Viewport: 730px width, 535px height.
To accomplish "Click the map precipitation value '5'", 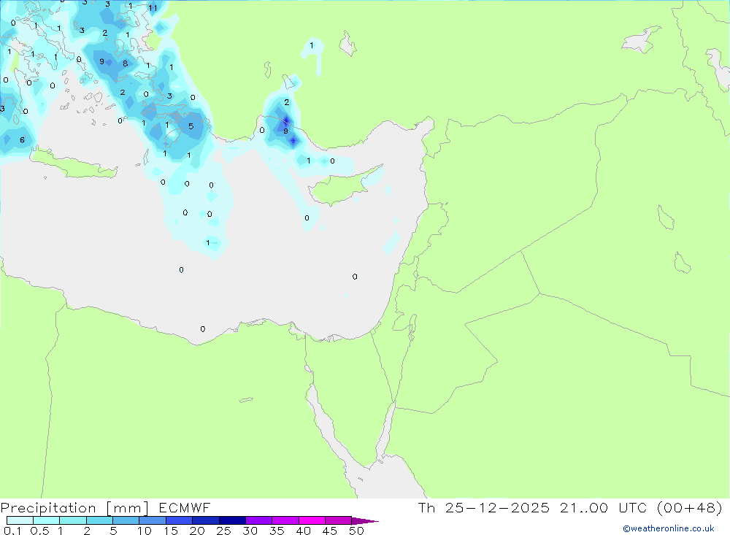I will (191, 126).
